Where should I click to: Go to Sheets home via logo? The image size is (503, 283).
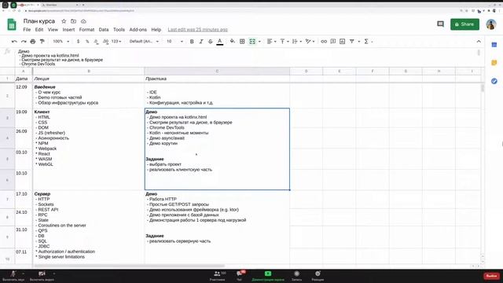(12, 24)
